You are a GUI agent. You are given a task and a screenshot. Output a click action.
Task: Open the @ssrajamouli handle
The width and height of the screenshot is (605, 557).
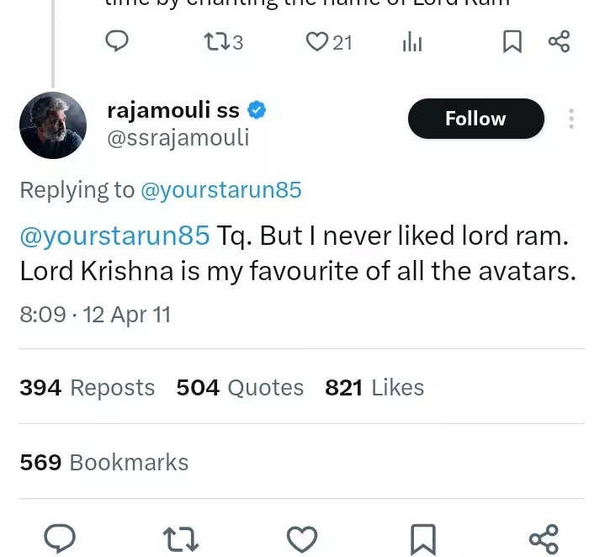coord(178,138)
